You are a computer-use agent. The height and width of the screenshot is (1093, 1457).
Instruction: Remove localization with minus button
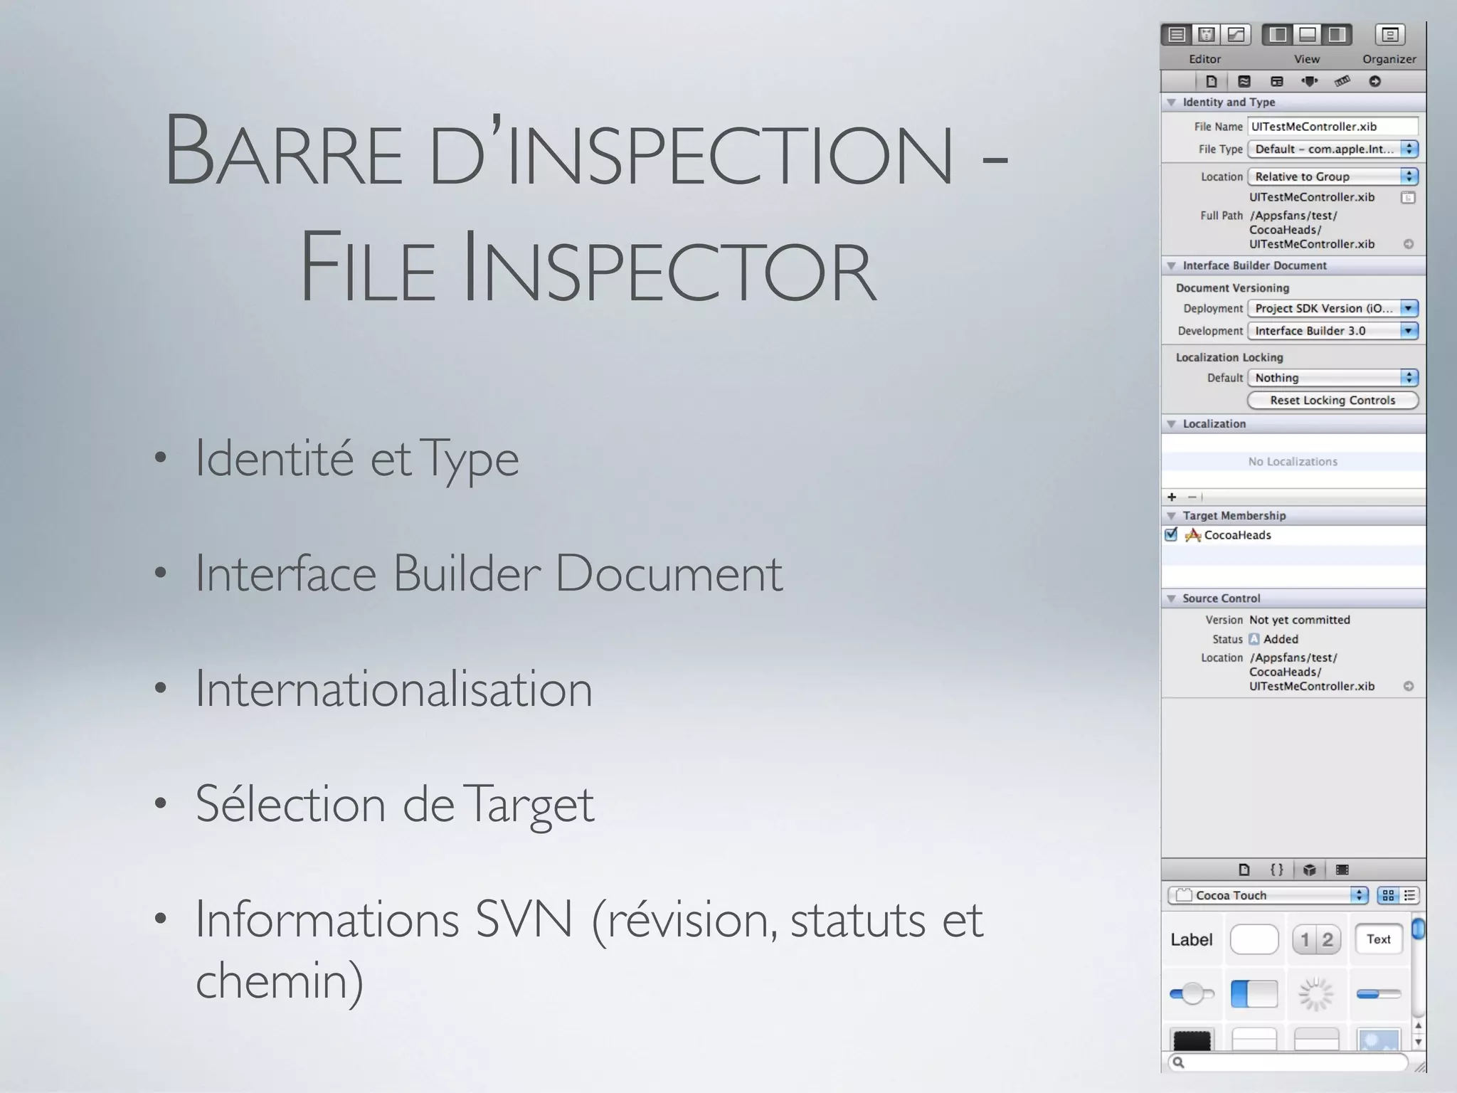tap(1192, 497)
